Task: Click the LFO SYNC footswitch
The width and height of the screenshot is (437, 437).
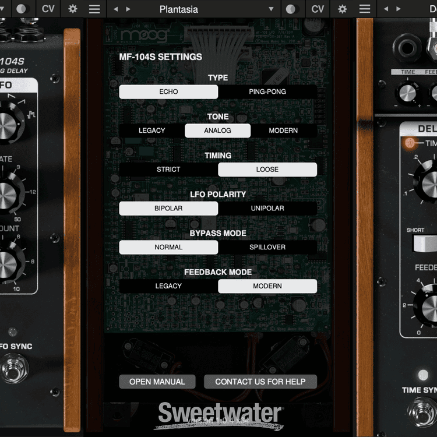Action: pyautogui.click(x=13, y=368)
